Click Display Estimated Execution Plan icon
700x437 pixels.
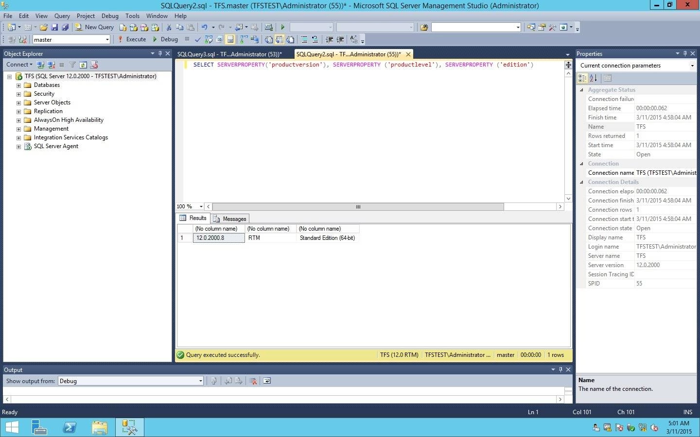tap(209, 39)
